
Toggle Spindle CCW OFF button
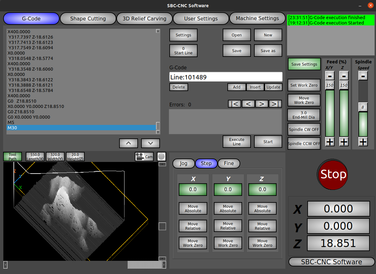[x=304, y=144]
